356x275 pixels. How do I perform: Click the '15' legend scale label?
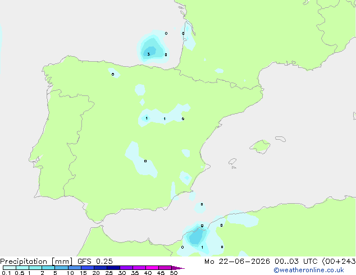coord(83,273)
